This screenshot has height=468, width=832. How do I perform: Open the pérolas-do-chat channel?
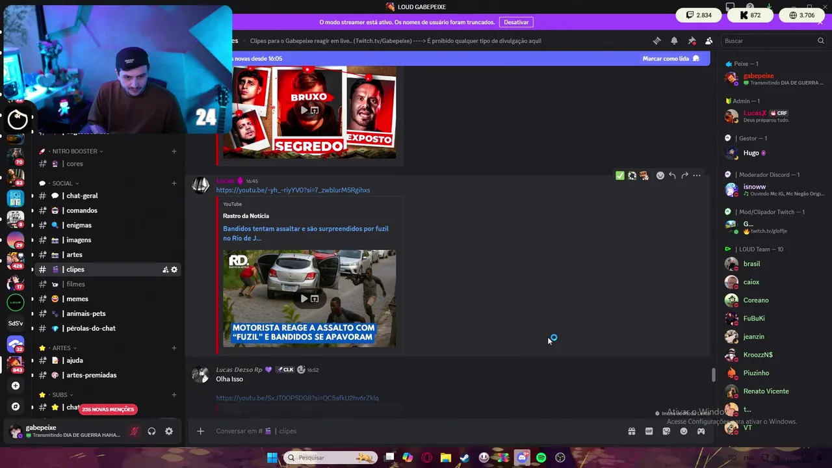pyautogui.click(x=108, y=328)
